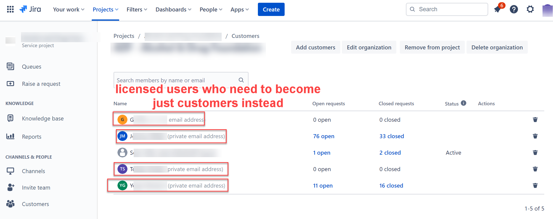Click Remove from project button
Viewport: 553px width, 219px height.
coord(432,47)
